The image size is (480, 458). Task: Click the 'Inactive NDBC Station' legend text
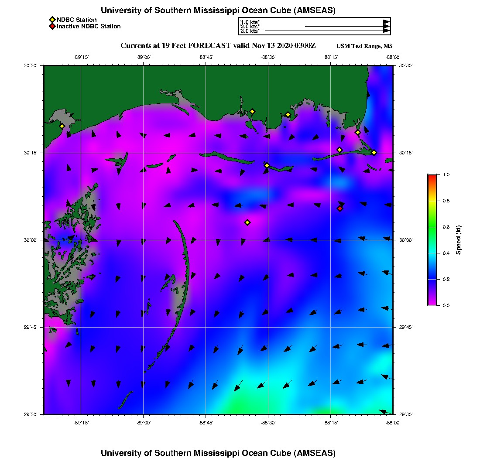(89, 26)
